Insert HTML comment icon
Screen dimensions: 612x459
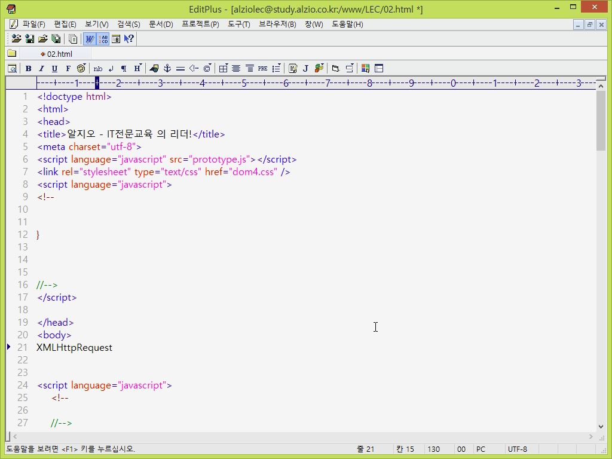click(194, 68)
